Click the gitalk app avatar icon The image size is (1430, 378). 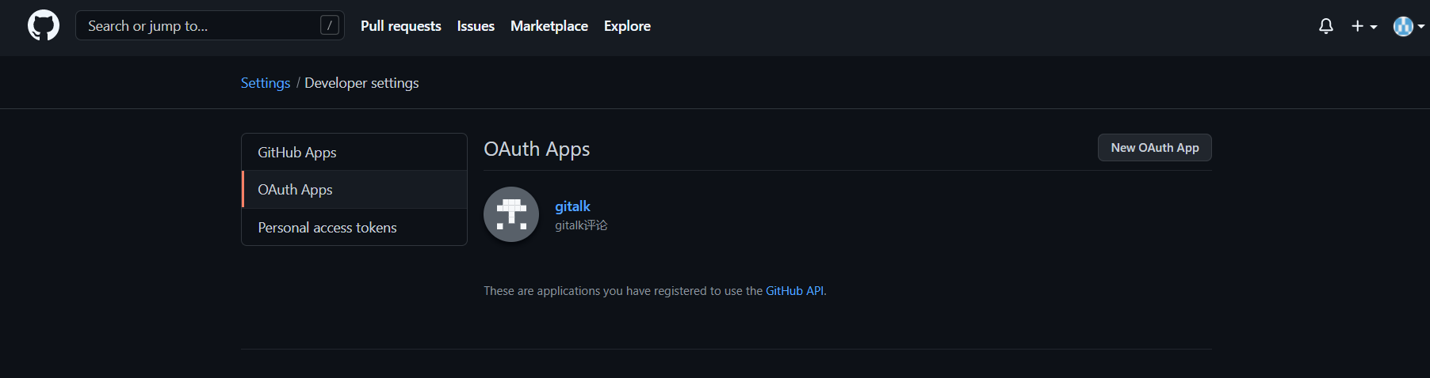(511, 214)
